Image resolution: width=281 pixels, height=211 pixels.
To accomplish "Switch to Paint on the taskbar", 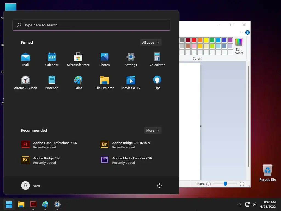I will point(45,204).
